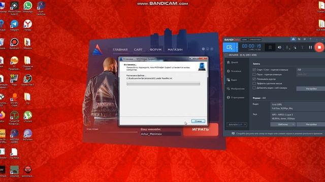The height and width of the screenshot is (182, 325).
Task: Open the WhatsApp desktop shortcut
Action: point(28,8)
